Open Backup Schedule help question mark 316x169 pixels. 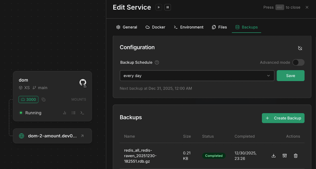(x=157, y=62)
